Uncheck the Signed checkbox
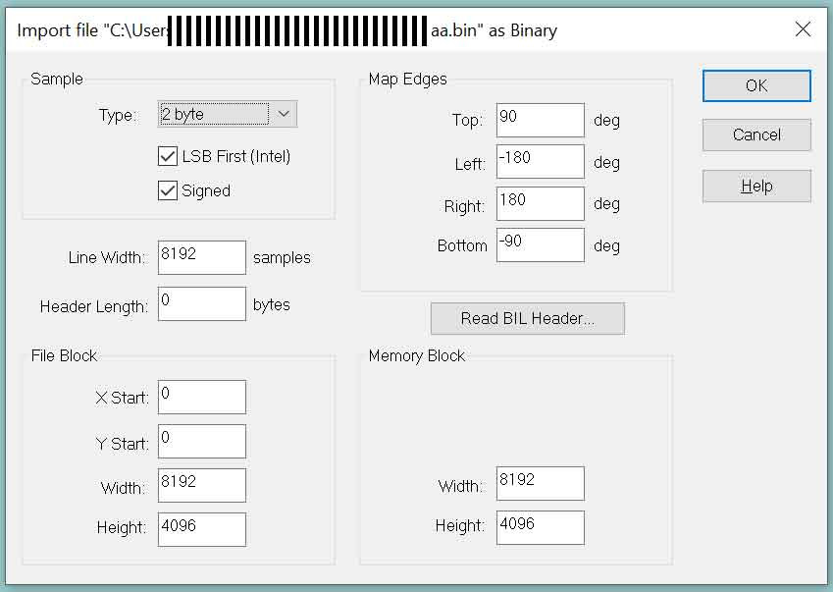The image size is (833, 592). coord(167,190)
